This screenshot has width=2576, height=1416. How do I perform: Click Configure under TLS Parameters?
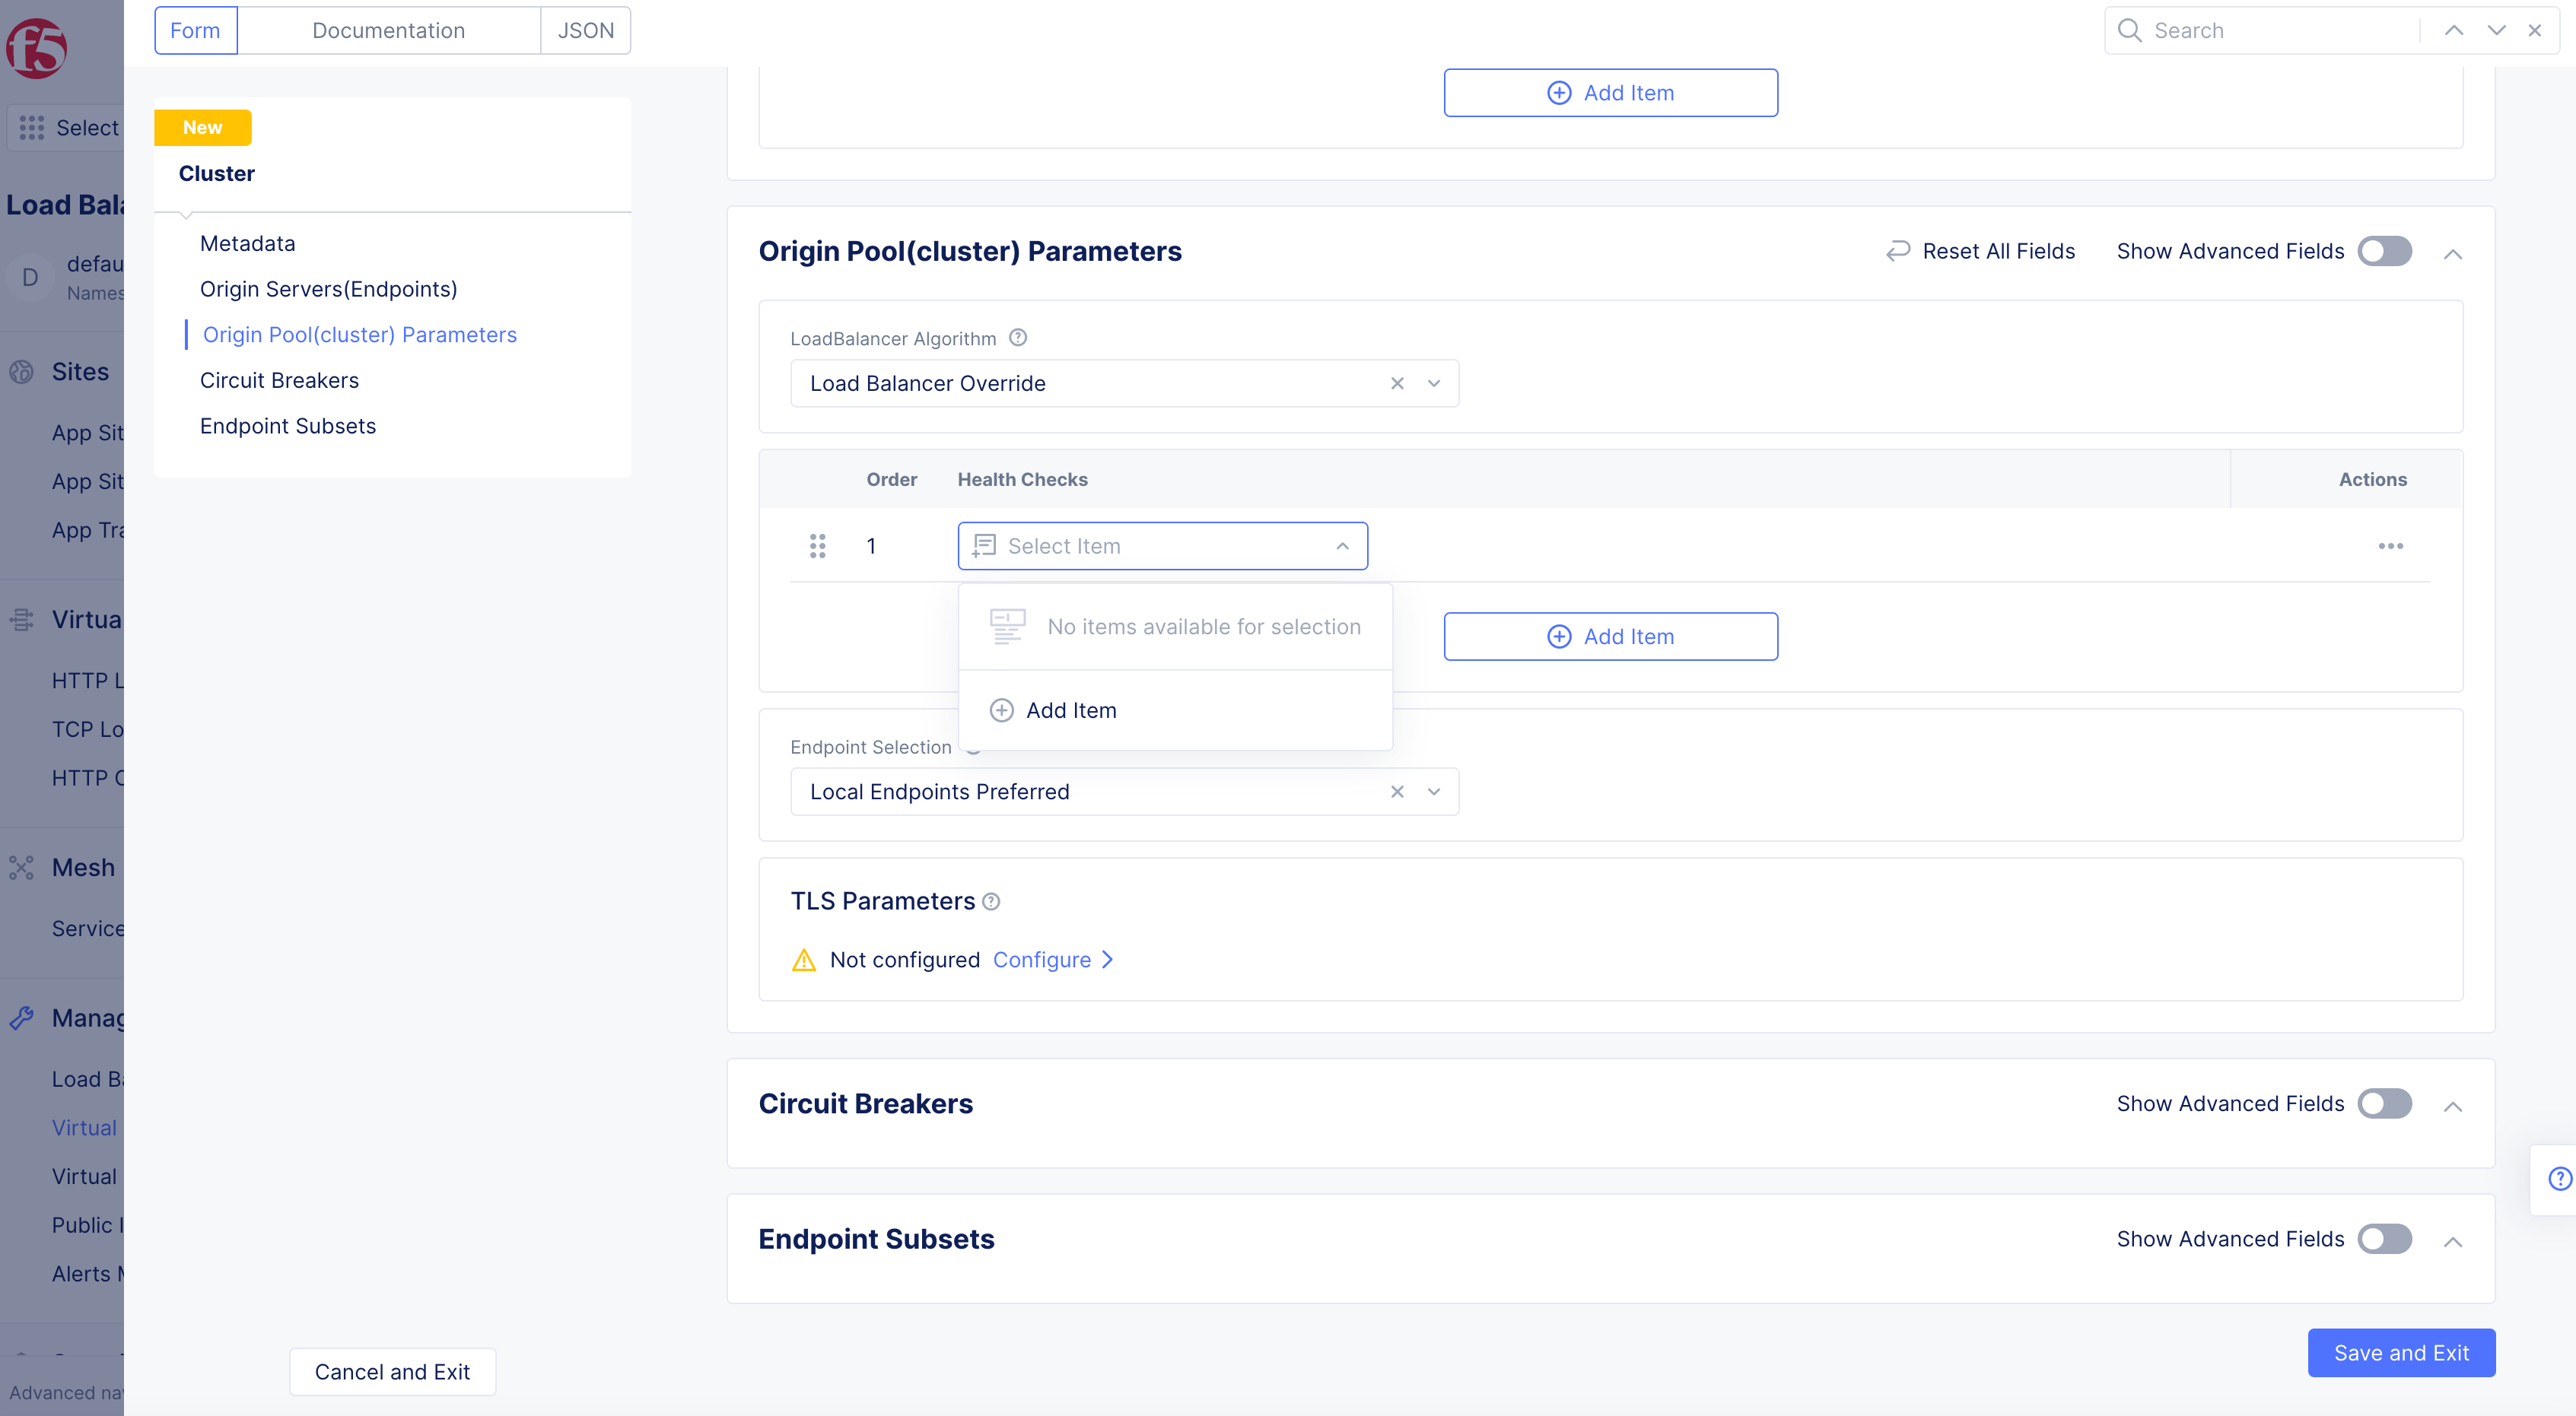tap(1043, 959)
